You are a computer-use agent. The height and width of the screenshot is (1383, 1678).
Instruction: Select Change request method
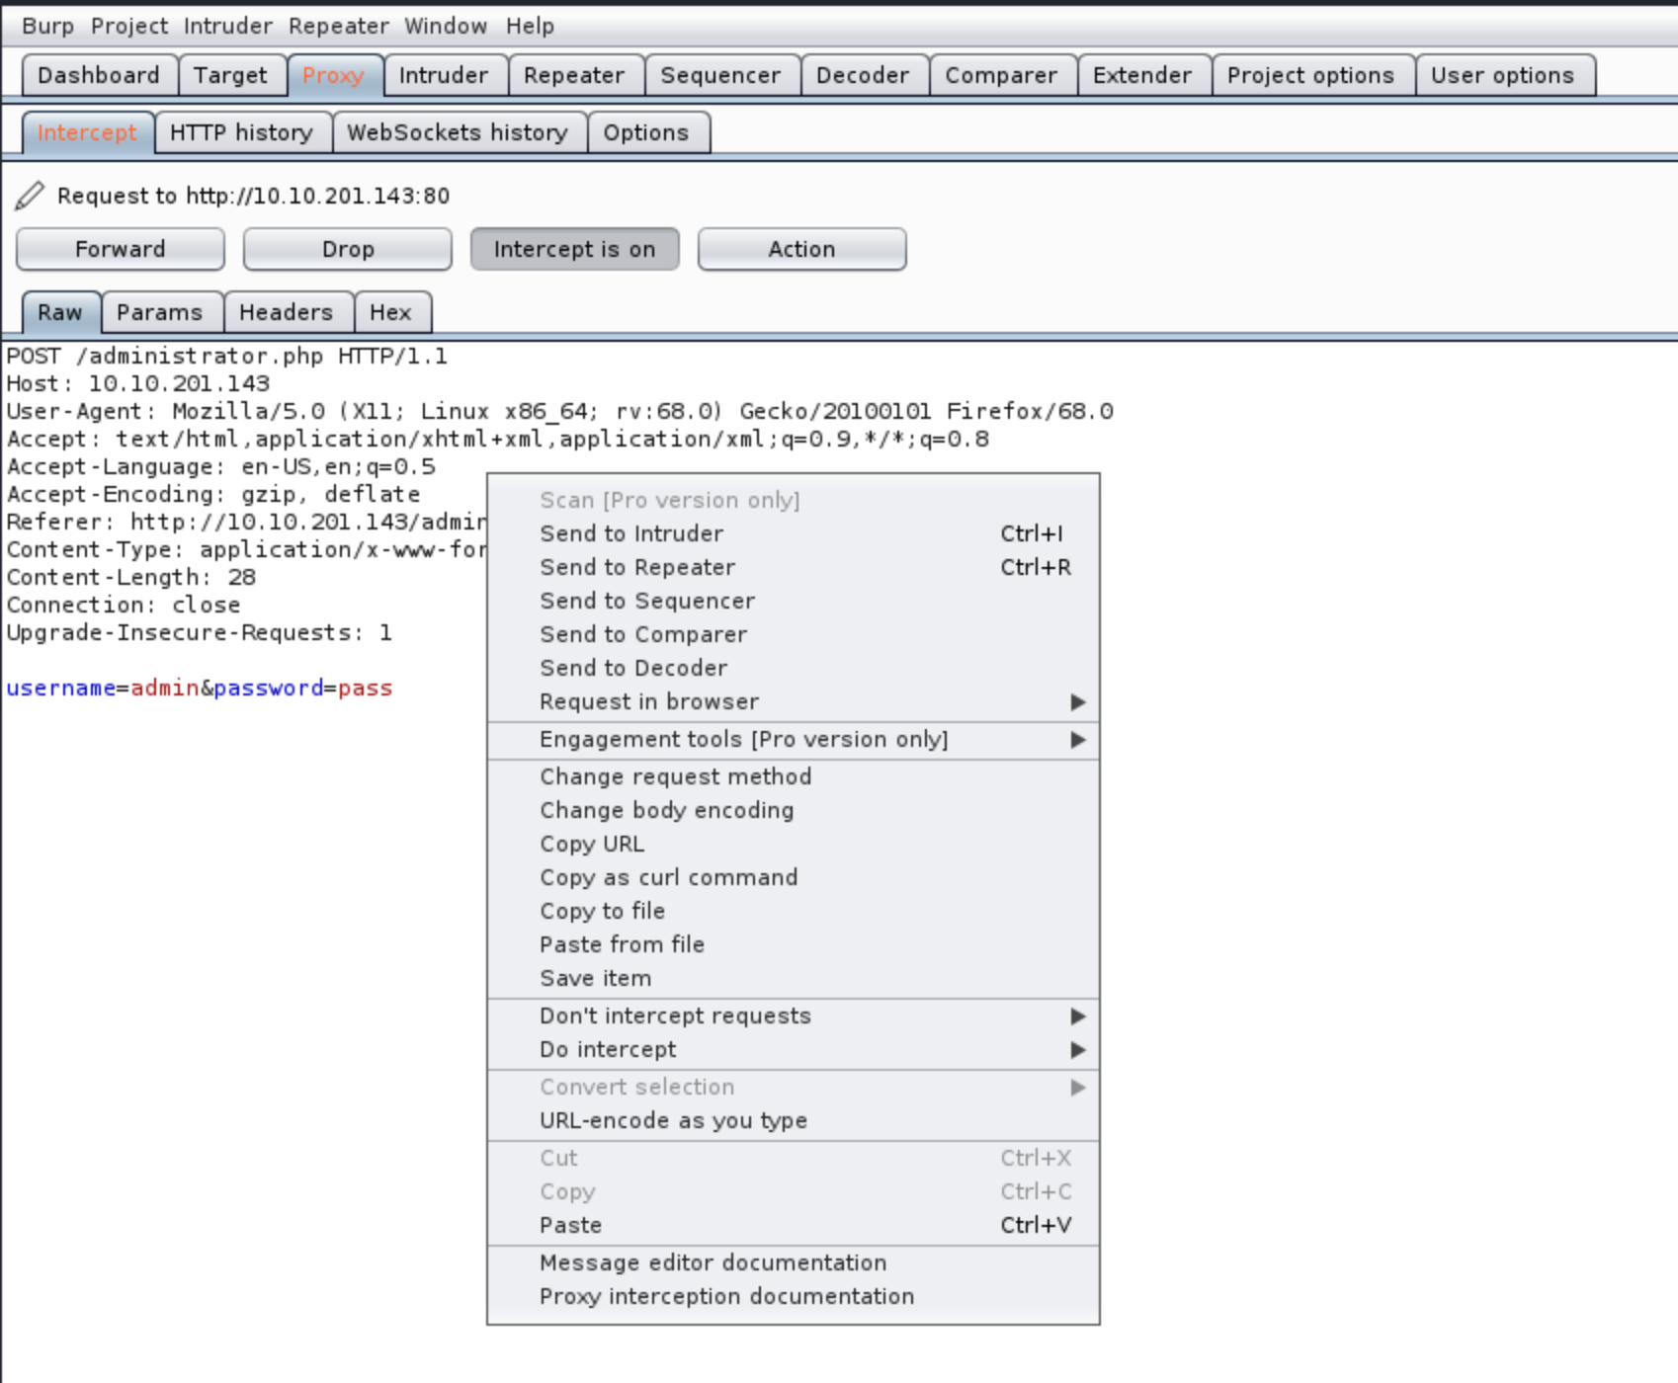coord(675,776)
